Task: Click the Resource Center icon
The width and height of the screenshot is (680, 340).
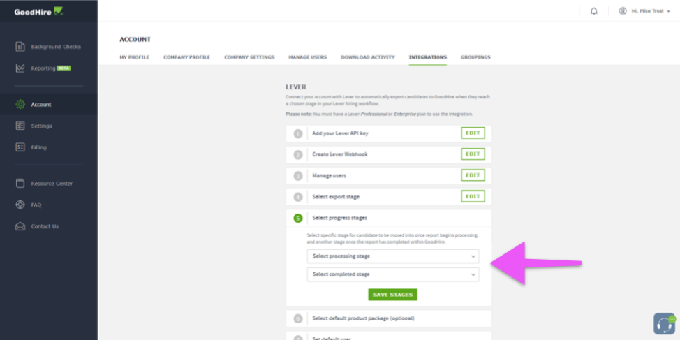Action: [20, 184]
